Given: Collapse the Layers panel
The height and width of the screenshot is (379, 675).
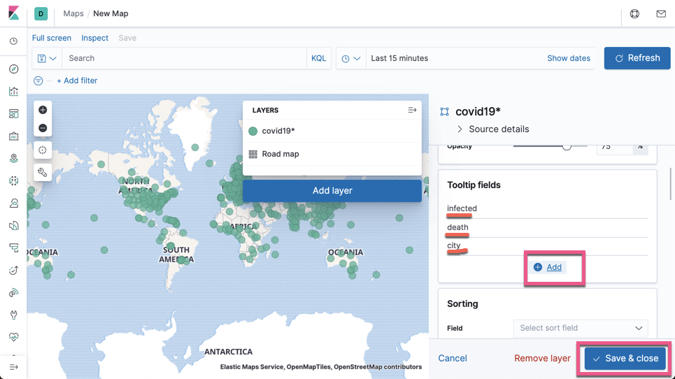Looking at the screenshot, I should pos(412,110).
